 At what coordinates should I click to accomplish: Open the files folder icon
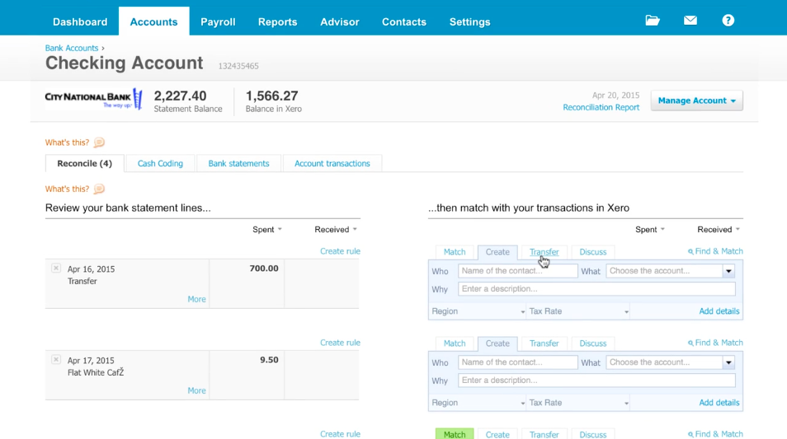[x=652, y=21]
